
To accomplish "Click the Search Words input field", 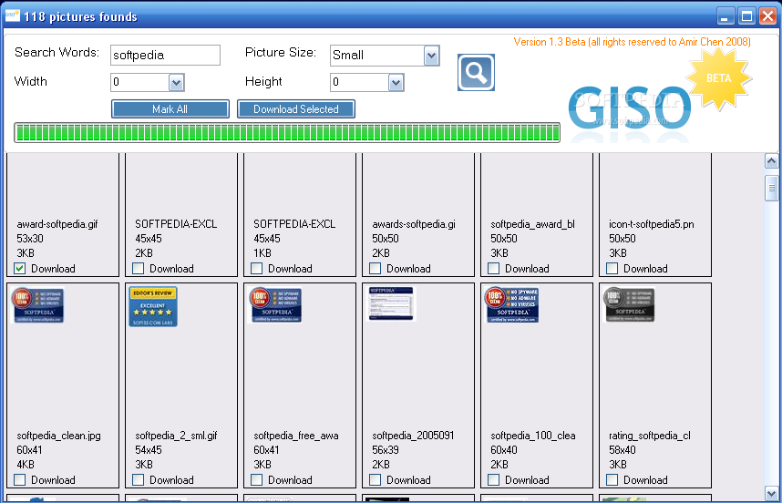I will [165, 55].
